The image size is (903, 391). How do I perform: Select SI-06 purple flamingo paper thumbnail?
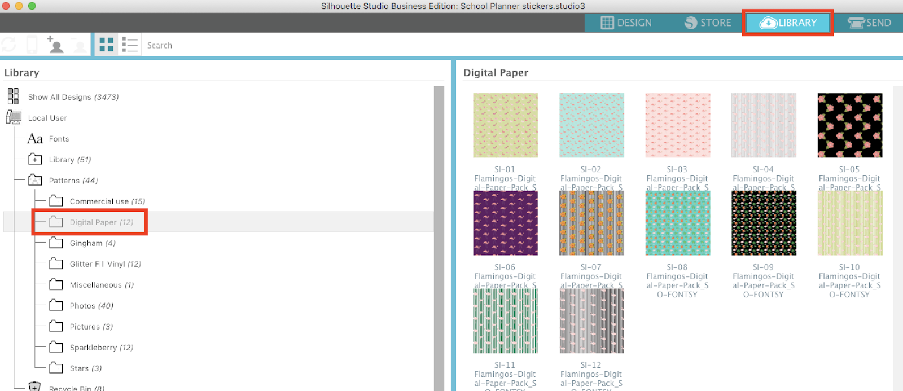click(506, 223)
